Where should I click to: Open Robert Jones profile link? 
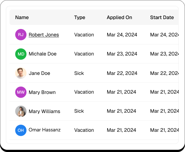click(44, 35)
